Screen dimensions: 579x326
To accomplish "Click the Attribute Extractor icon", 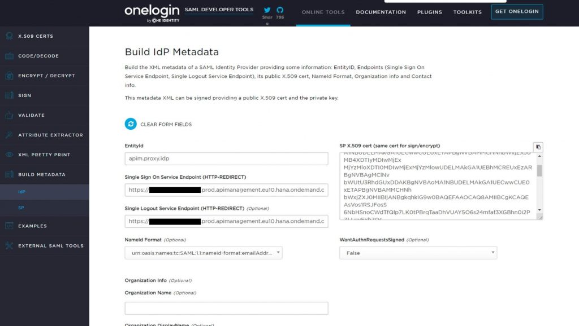I will click(9, 135).
